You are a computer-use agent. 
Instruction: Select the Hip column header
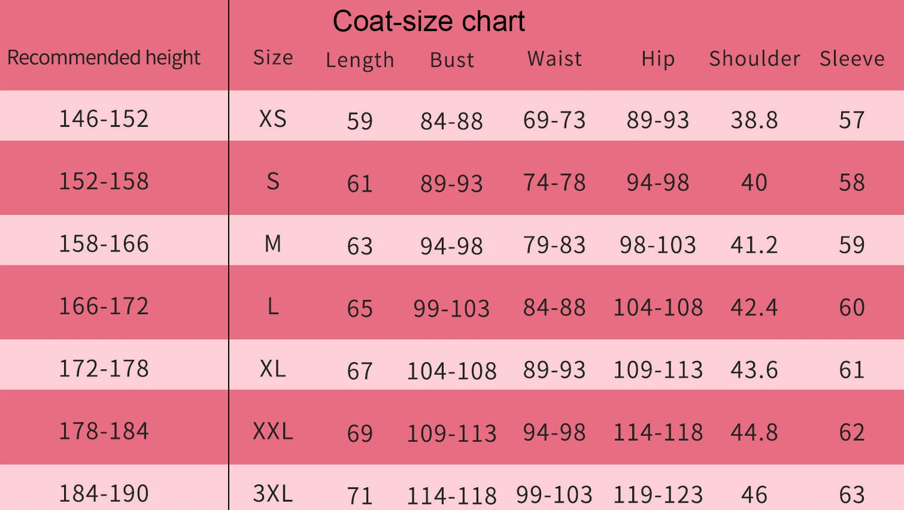click(658, 59)
